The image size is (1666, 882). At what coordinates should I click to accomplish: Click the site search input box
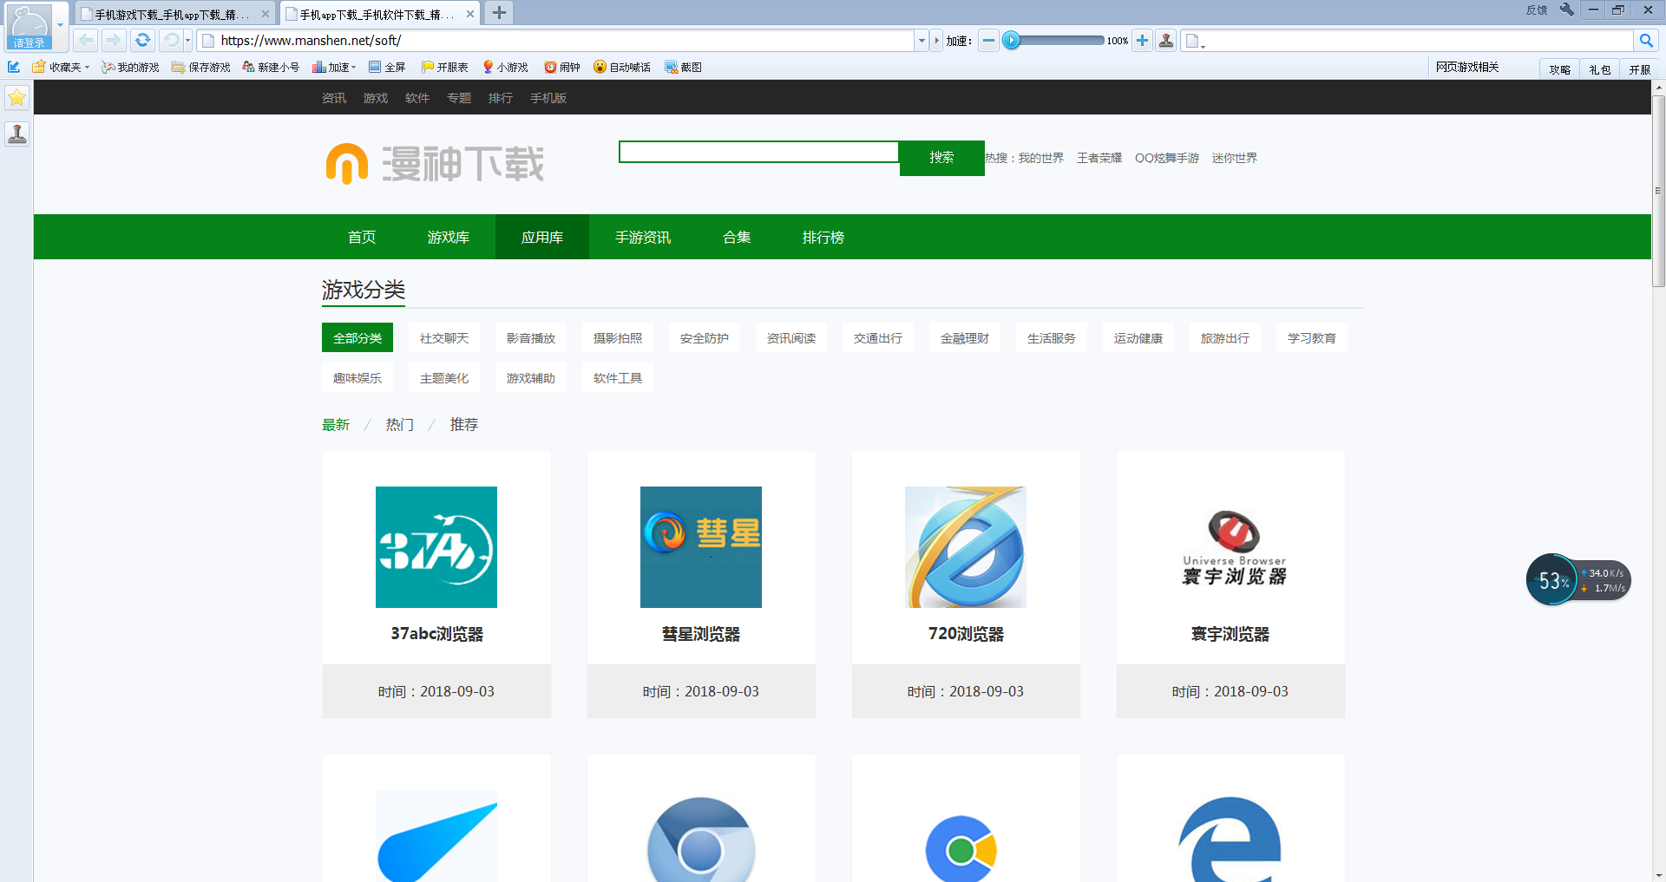(759, 153)
